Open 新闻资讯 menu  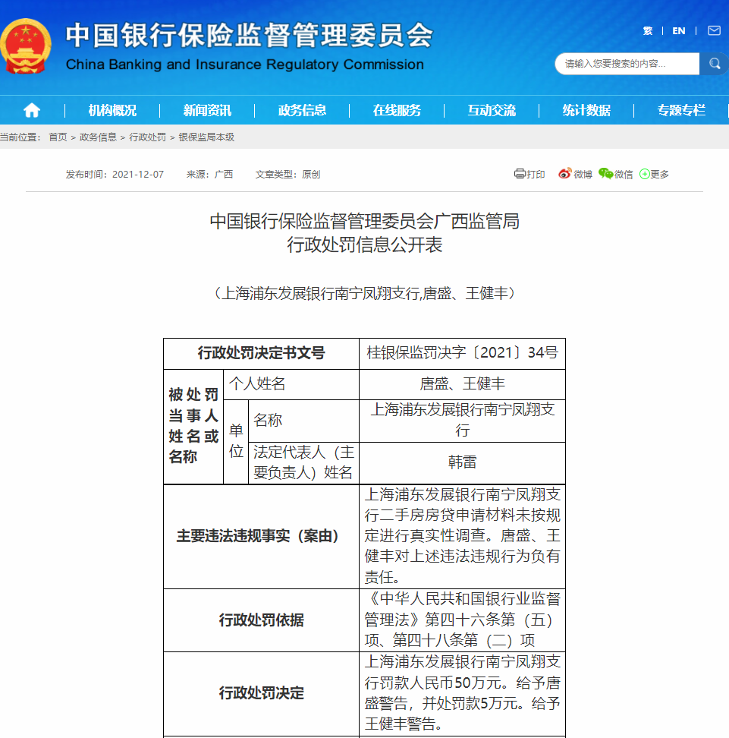[x=207, y=110]
